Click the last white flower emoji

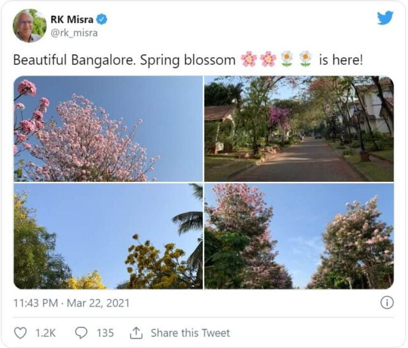pyautogui.click(x=305, y=60)
